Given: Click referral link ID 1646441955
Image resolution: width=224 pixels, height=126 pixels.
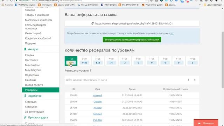Looking at the screenshot, I should tap(175, 101).
